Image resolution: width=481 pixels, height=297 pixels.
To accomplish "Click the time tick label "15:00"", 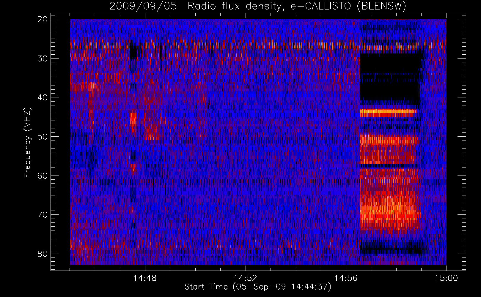I will tap(447, 278).
